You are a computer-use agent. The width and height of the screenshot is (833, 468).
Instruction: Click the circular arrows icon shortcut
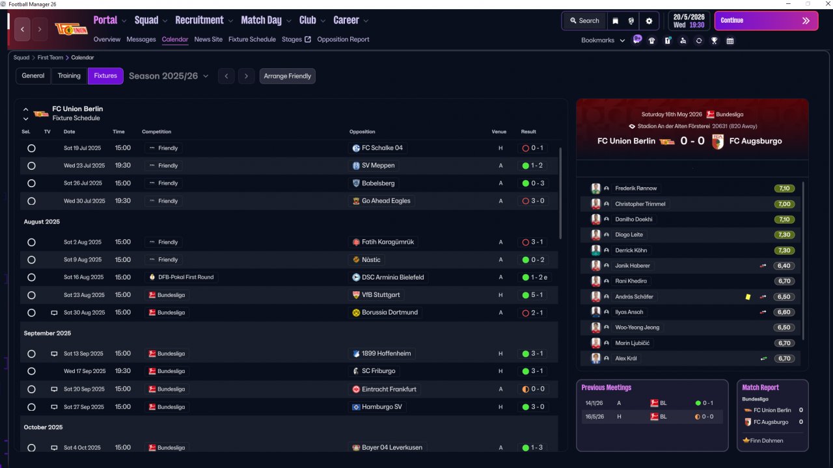coord(699,40)
